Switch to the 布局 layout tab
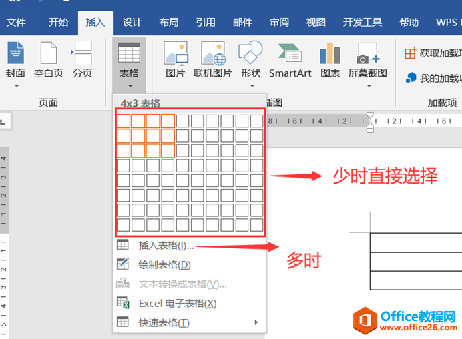This screenshot has height=339, width=462. (169, 23)
